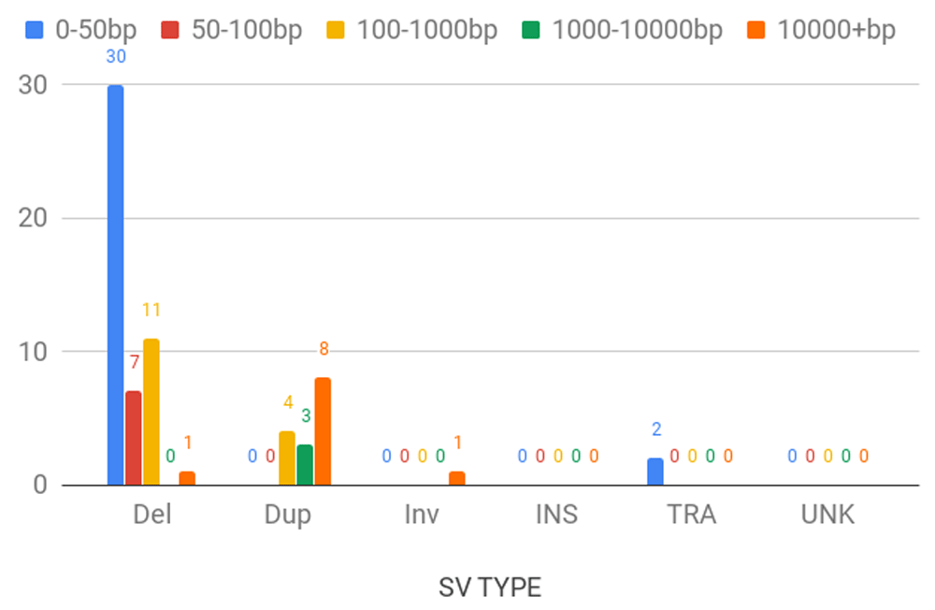Select the 0-50bp legend label
Screen dimensions: 935x610
[x=96, y=31]
